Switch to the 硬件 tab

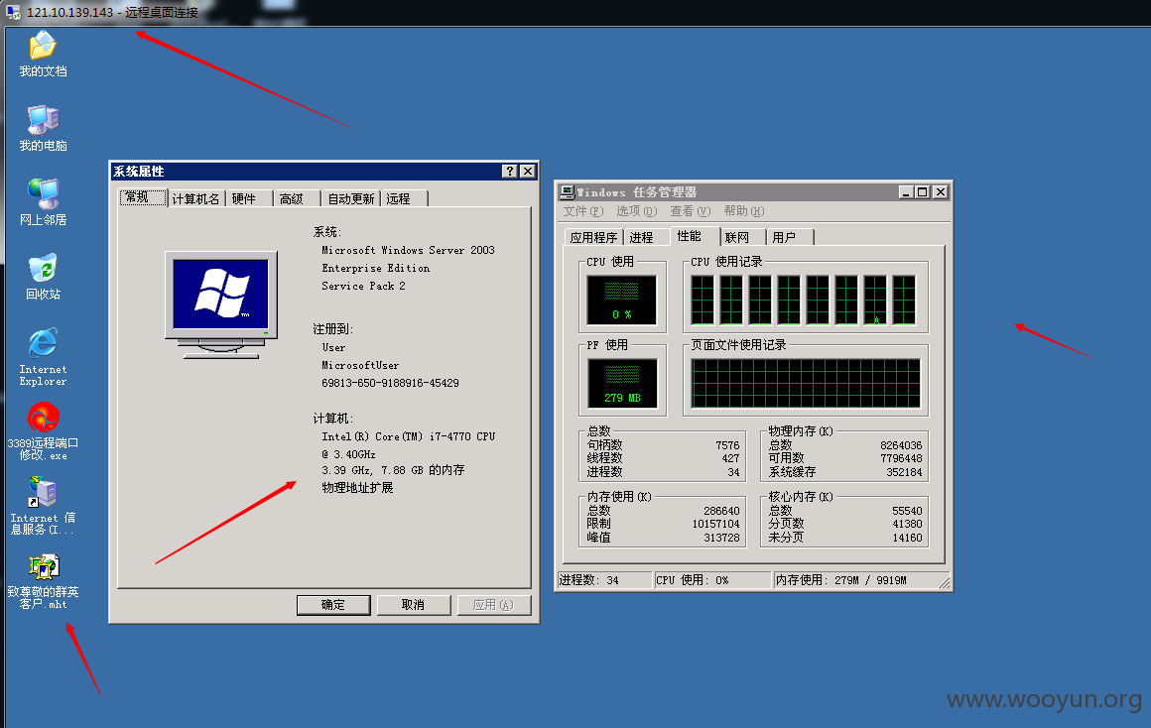249,199
